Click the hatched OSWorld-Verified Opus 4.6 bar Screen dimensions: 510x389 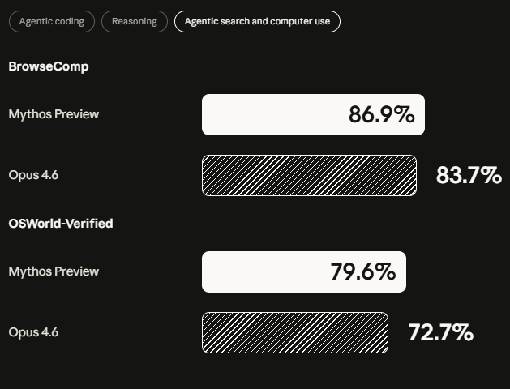pyautogui.click(x=294, y=332)
